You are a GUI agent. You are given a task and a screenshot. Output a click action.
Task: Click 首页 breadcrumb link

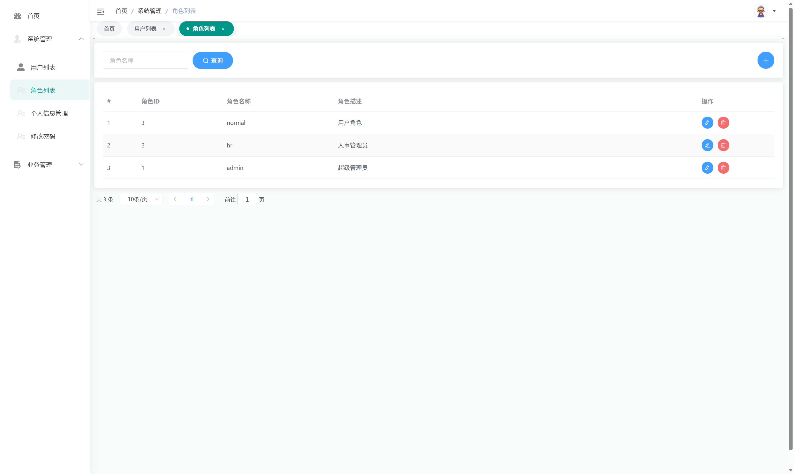121,11
